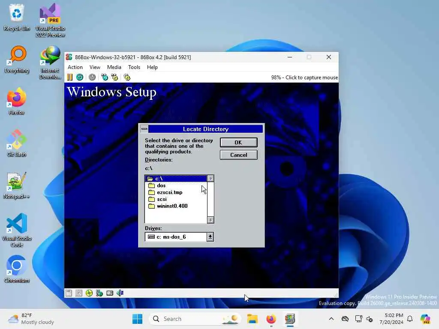Open the Everything desktop icon
The height and width of the screenshot is (329, 439).
[x=17, y=60]
